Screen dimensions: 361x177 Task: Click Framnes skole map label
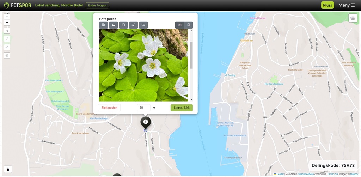(x=295, y=70)
